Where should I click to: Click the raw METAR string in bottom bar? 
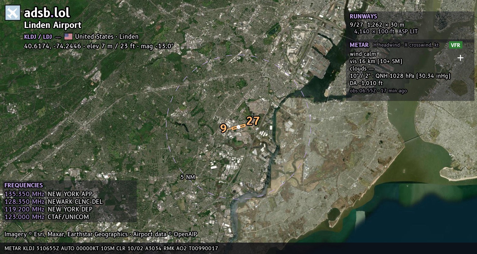[111, 248]
